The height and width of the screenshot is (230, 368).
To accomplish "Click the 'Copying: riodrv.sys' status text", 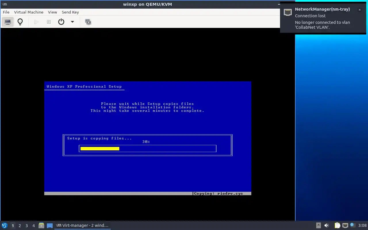I will [218, 193].
